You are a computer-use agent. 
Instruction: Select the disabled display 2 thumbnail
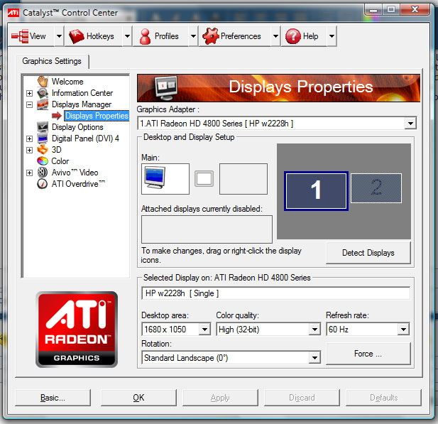(x=376, y=188)
